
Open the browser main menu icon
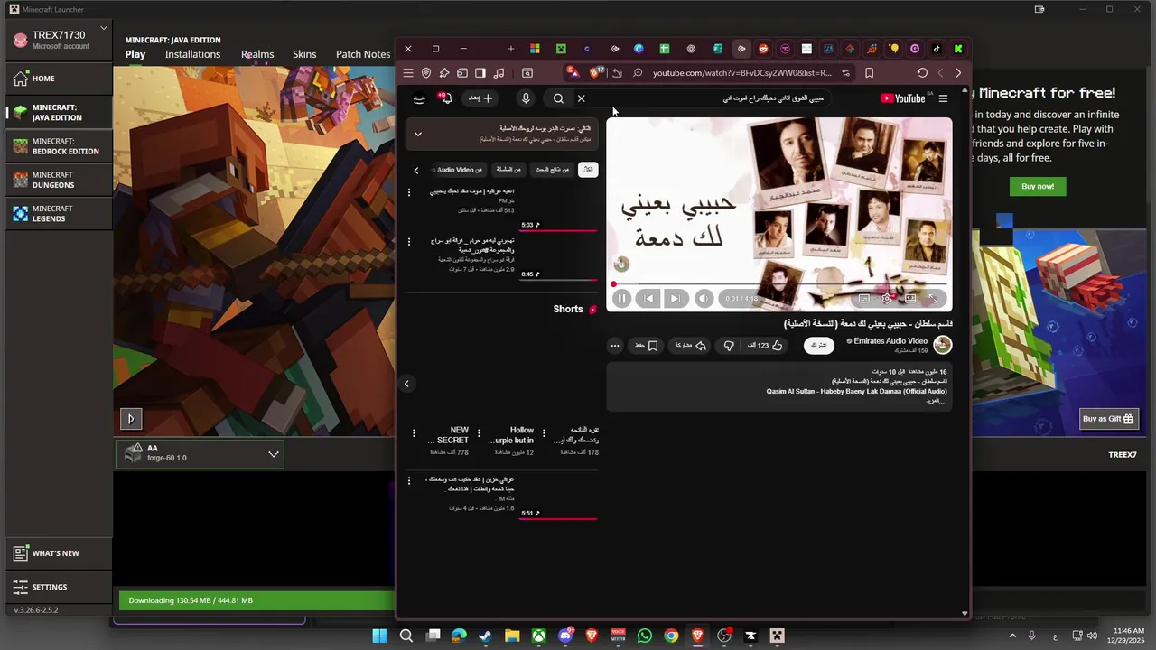tap(408, 73)
